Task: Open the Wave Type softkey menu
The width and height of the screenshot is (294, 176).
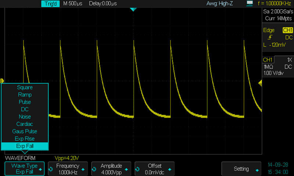Action: point(25,169)
